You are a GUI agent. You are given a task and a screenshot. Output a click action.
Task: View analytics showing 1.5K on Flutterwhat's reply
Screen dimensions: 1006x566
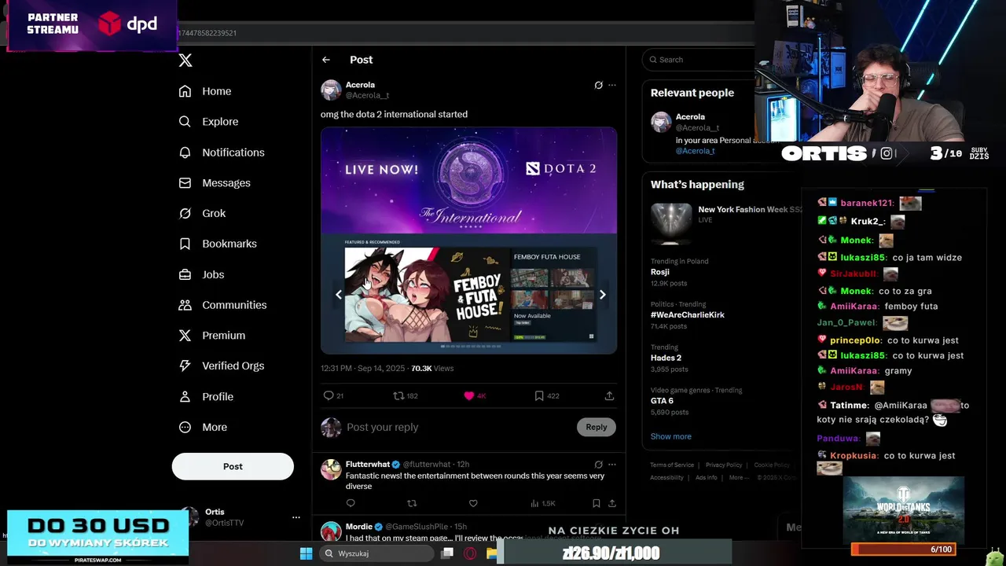pos(543,503)
